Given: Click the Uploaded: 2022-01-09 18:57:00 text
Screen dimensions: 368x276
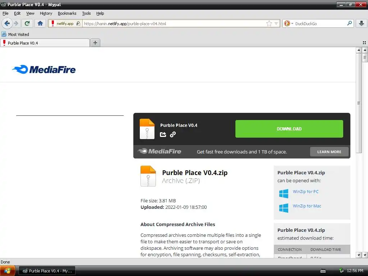Looking at the screenshot, I should [174, 207].
